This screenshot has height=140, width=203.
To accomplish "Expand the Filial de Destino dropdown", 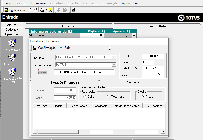I will (114, 65).
